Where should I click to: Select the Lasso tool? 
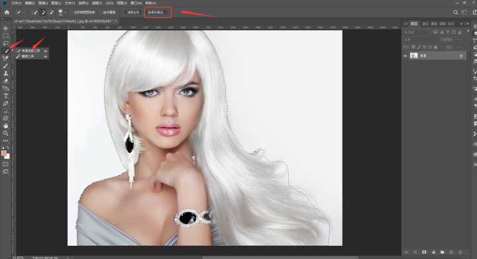pyautogui.click(x=5, y=43)
